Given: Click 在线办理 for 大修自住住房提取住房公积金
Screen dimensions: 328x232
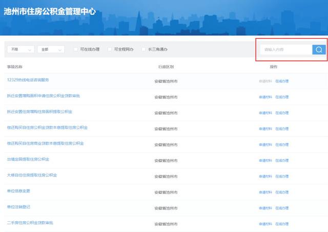Looking at the screenshot, I should [282, 176].
